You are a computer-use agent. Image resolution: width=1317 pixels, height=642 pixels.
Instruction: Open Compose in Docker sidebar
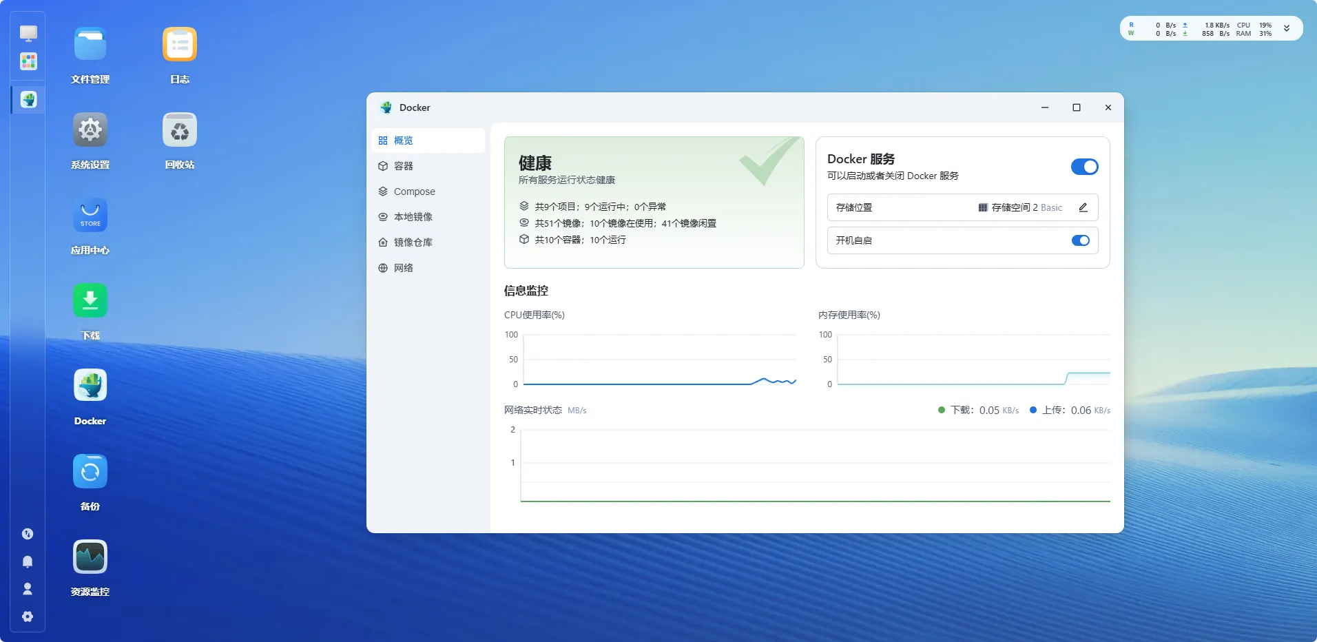(428, 191)
